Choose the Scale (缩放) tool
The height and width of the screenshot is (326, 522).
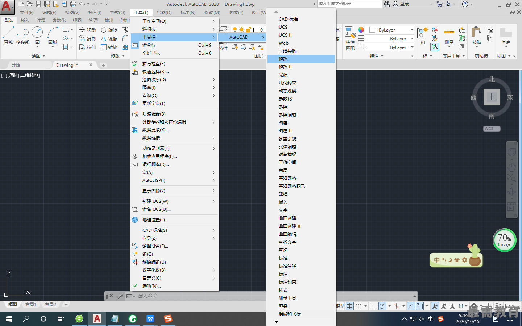109,47
